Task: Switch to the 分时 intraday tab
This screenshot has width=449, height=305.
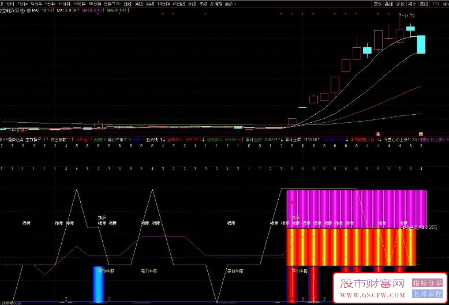Action: 10,3
